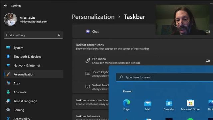The height and width of the screenshot is (120, 213).
Task: Click the Chat icon in taskbar items
Action: pyautogui.click(x=88, y=31)
